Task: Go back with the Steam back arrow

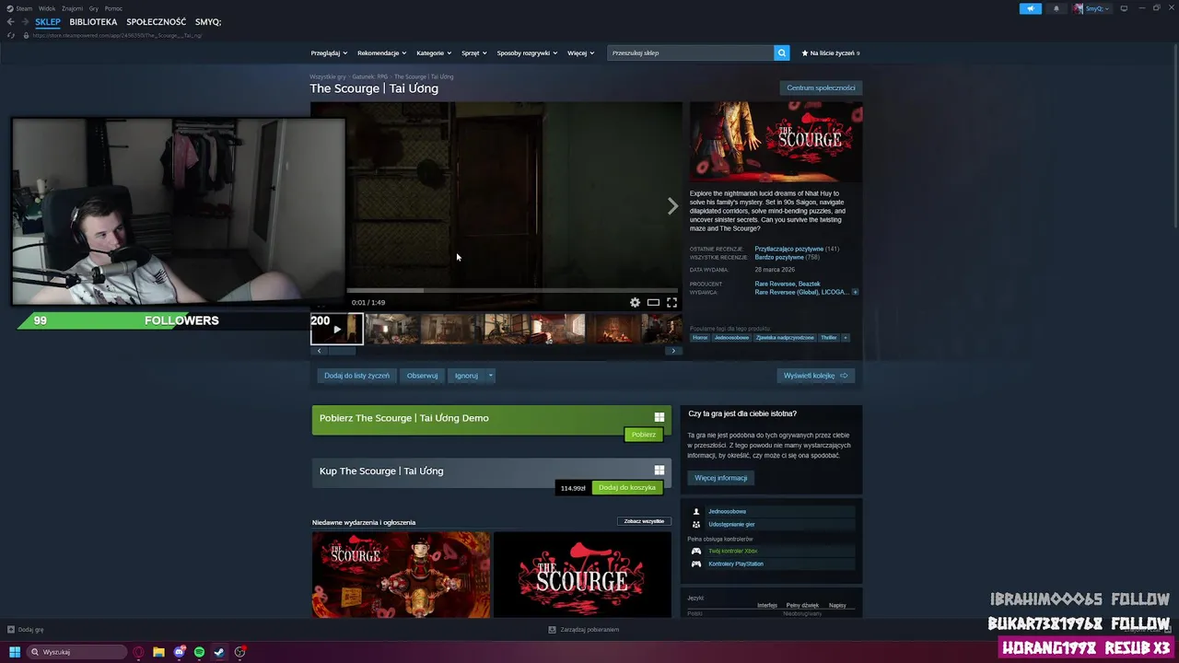Action: click(10, 22)
